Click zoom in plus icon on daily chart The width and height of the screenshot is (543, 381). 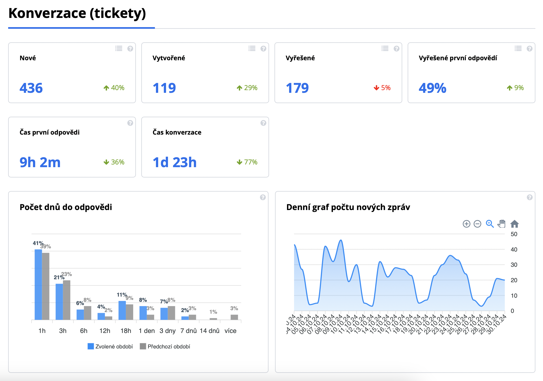click(x=466, y=224)
